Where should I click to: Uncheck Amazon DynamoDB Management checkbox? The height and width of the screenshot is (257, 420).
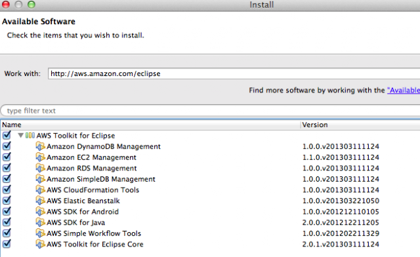click(7, 146)
